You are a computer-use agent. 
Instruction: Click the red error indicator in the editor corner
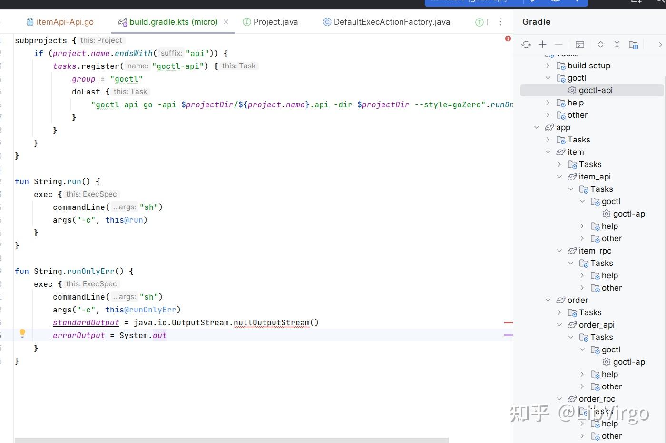pos(508,38)
